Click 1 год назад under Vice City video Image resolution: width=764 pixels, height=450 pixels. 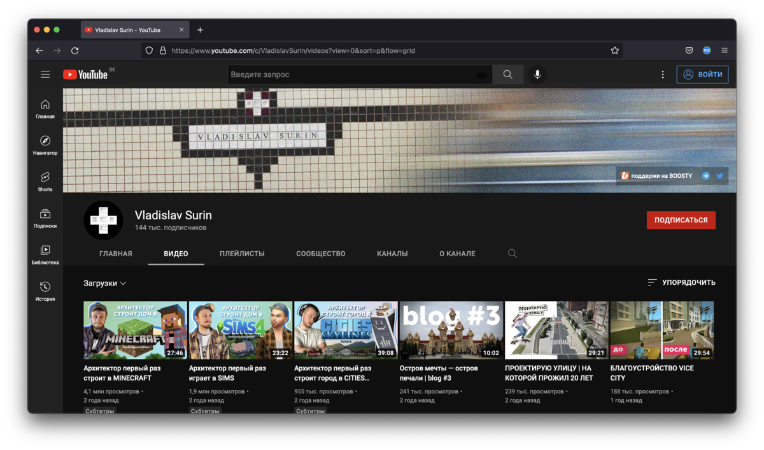626,400
